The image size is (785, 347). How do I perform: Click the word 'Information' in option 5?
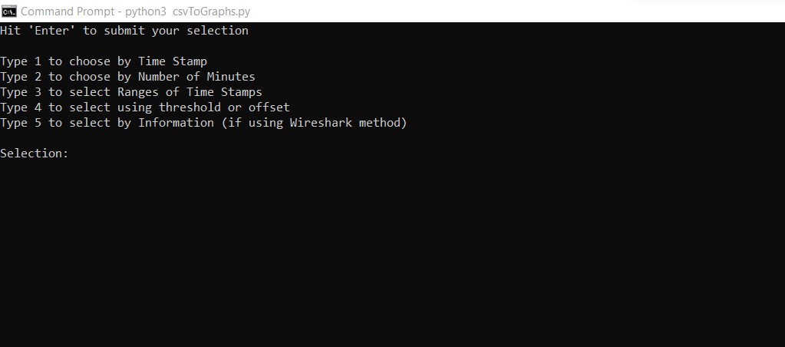pos(176,123)
